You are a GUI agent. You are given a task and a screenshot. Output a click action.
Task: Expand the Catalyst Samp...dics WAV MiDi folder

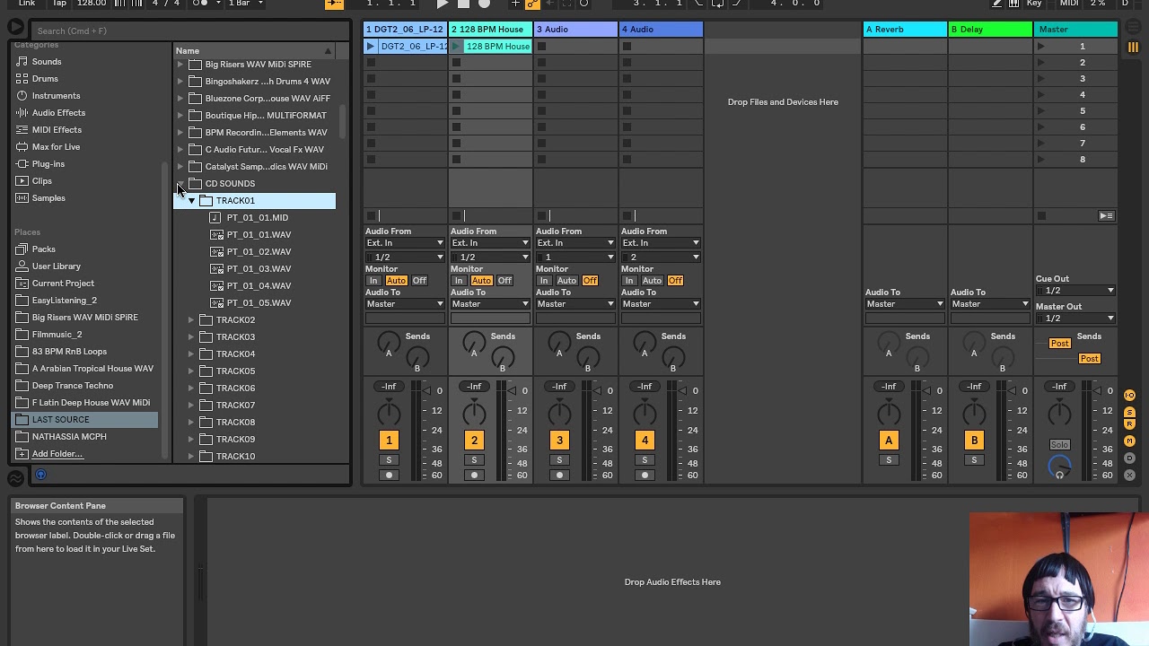[180, 167]
